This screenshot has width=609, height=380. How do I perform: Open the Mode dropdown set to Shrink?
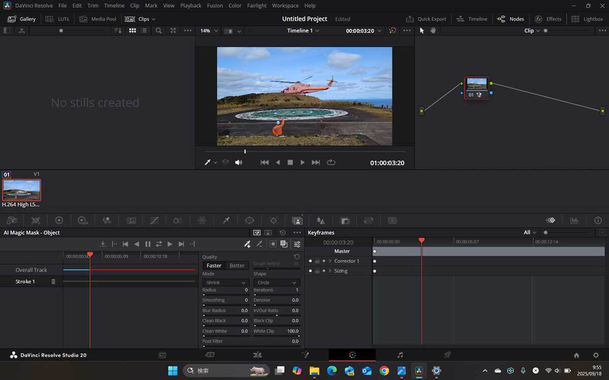(x=225, y=282)
